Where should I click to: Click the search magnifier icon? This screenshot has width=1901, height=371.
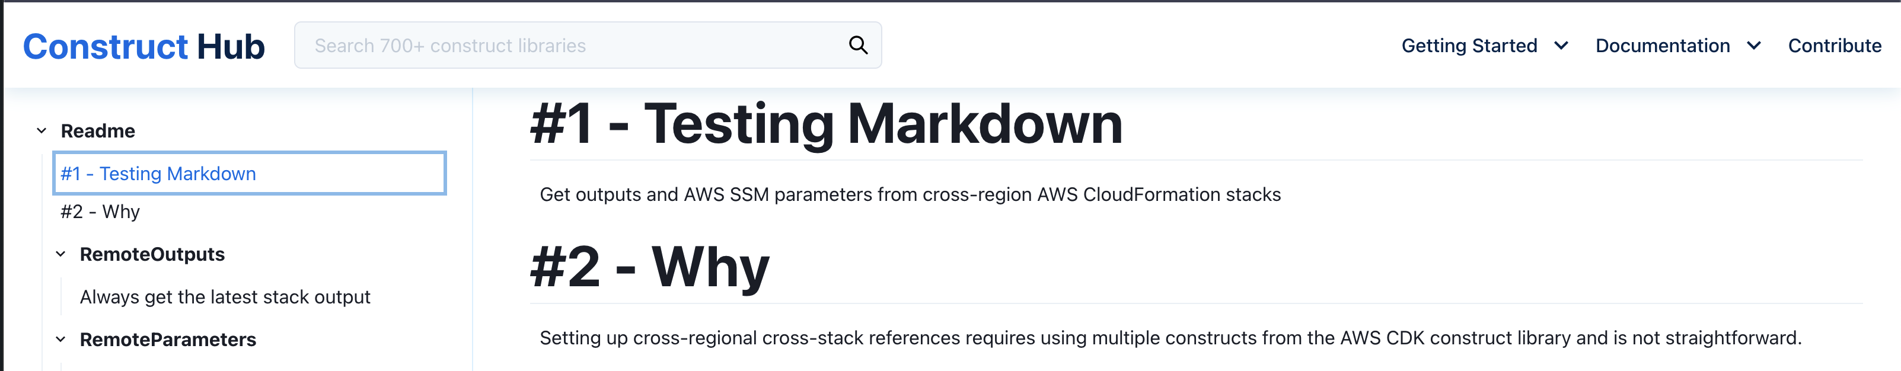[857, 45]
